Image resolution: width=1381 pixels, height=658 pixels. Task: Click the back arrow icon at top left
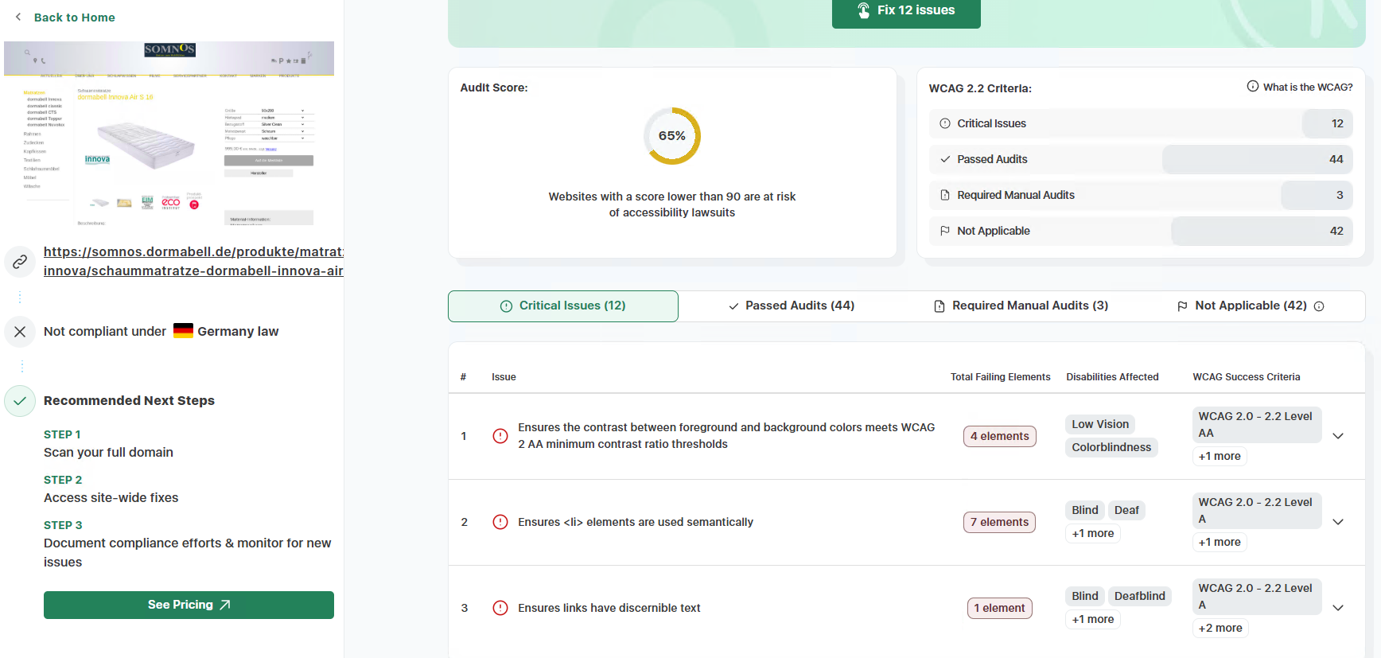click(18, 17)
